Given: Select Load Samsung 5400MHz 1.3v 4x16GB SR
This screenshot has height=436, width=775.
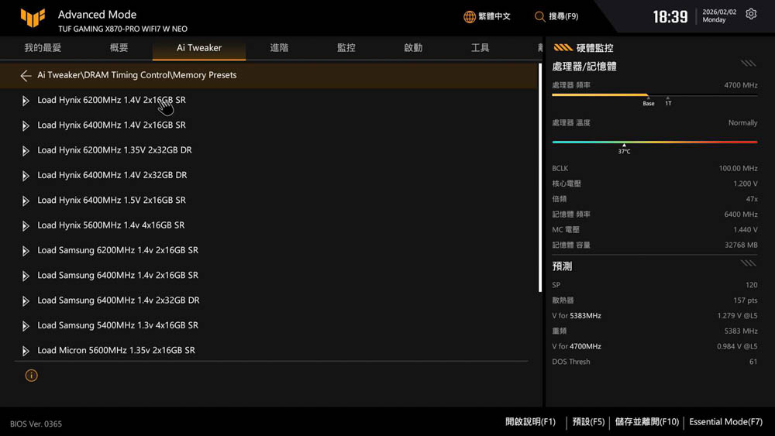Looking at the screenshot, I should click(118, 325).
